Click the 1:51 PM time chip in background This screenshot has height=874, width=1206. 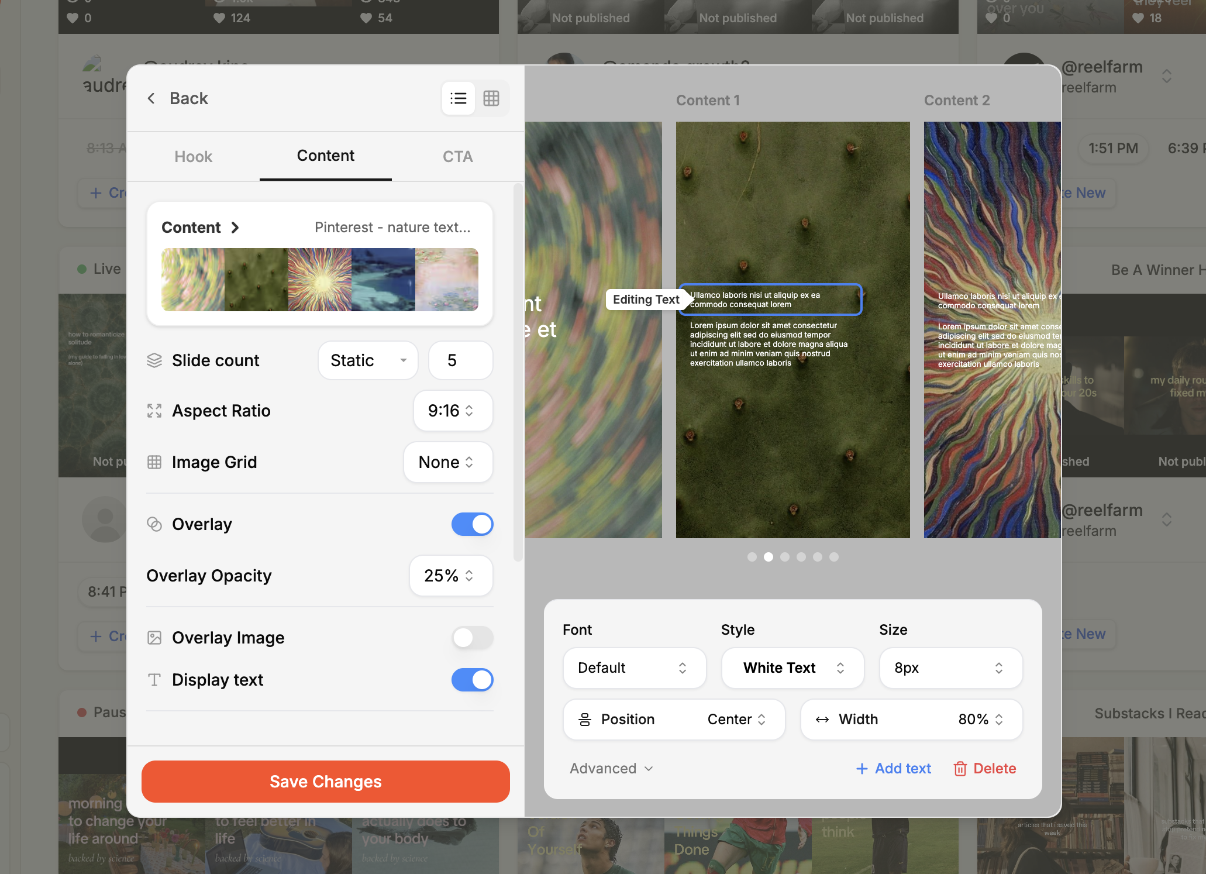click(x=1113, y=149)
